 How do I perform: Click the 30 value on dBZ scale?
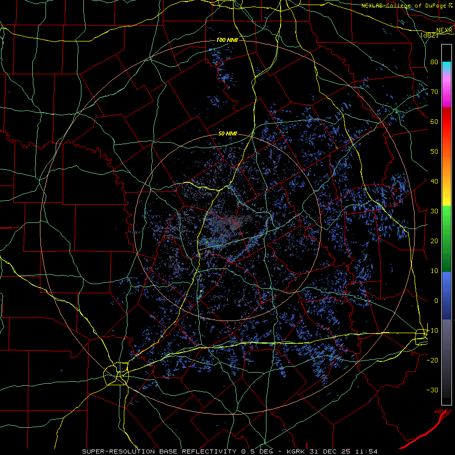click(x=434, y=211)
